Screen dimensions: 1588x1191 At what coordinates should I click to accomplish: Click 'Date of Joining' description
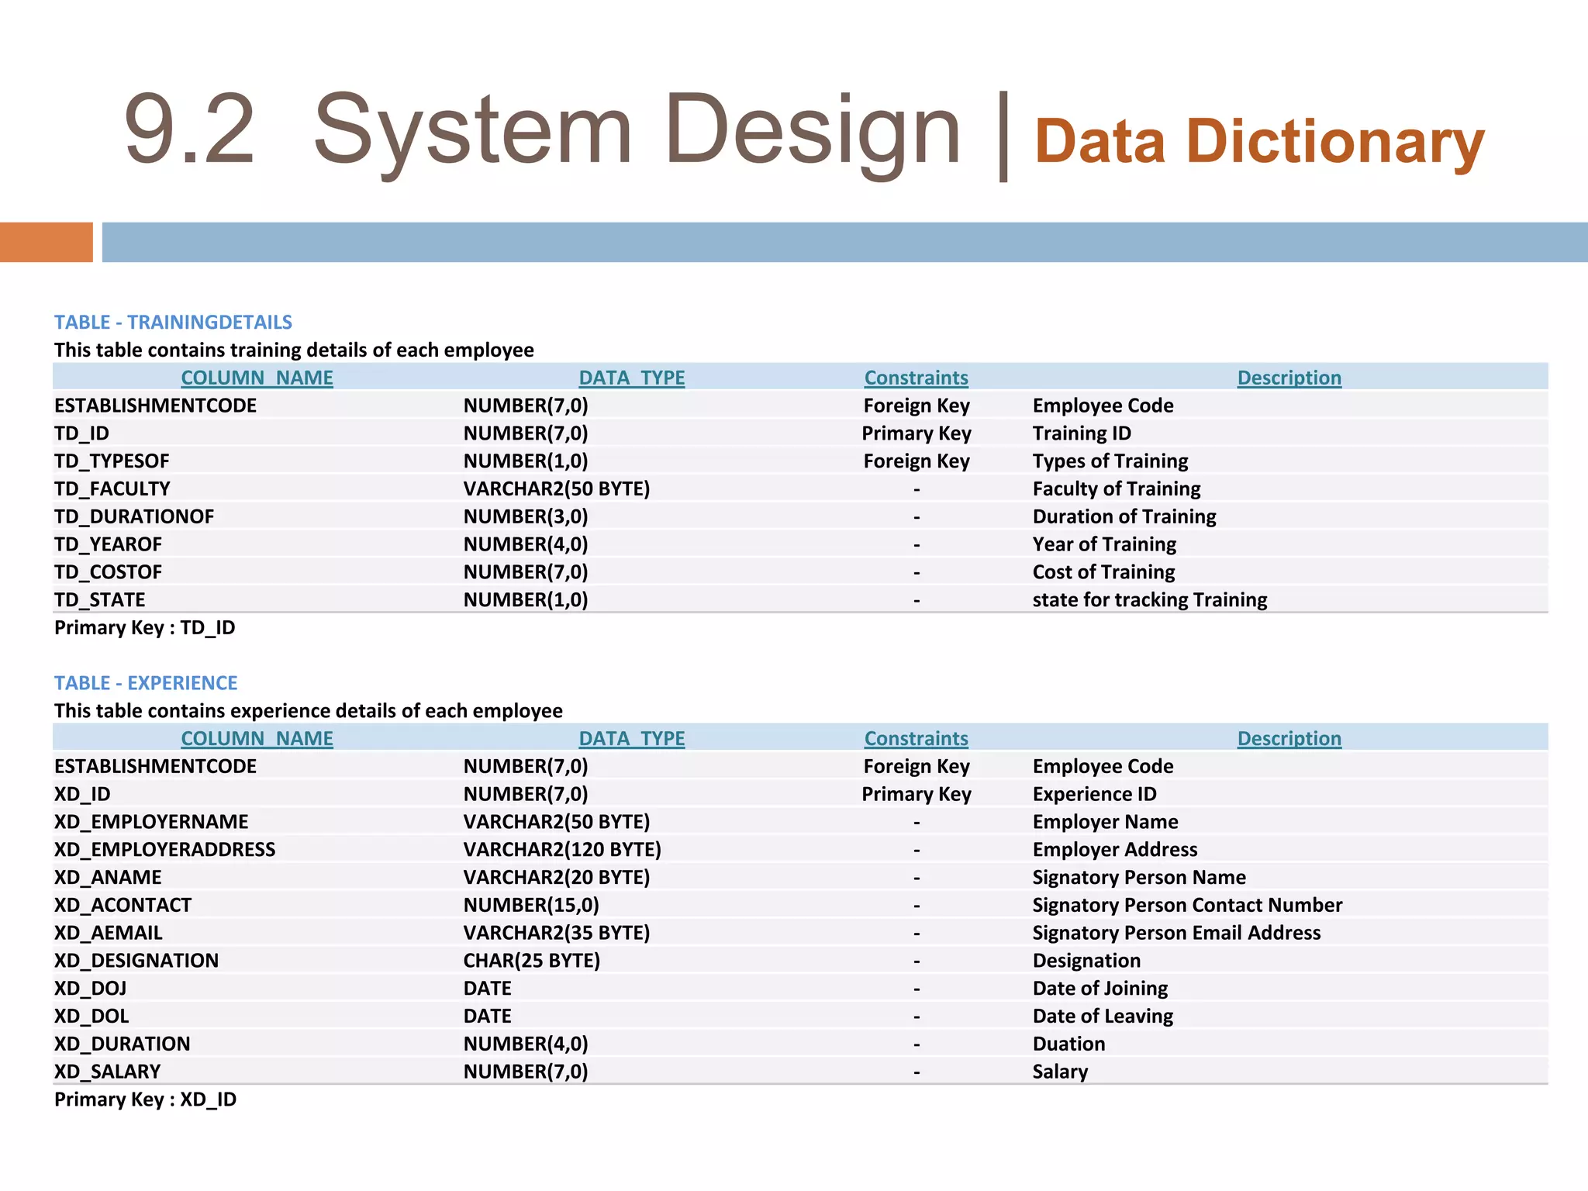click(1100, 989)
